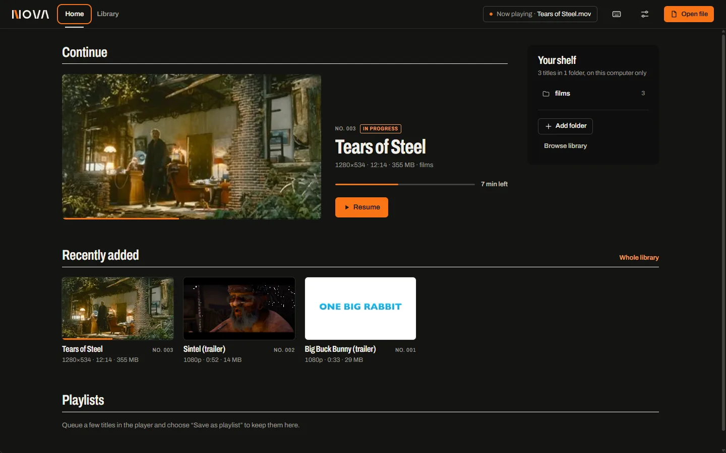Open the Tears of Steel recently added thumbnail
This screenshot has width=726, height=453.
118,309
